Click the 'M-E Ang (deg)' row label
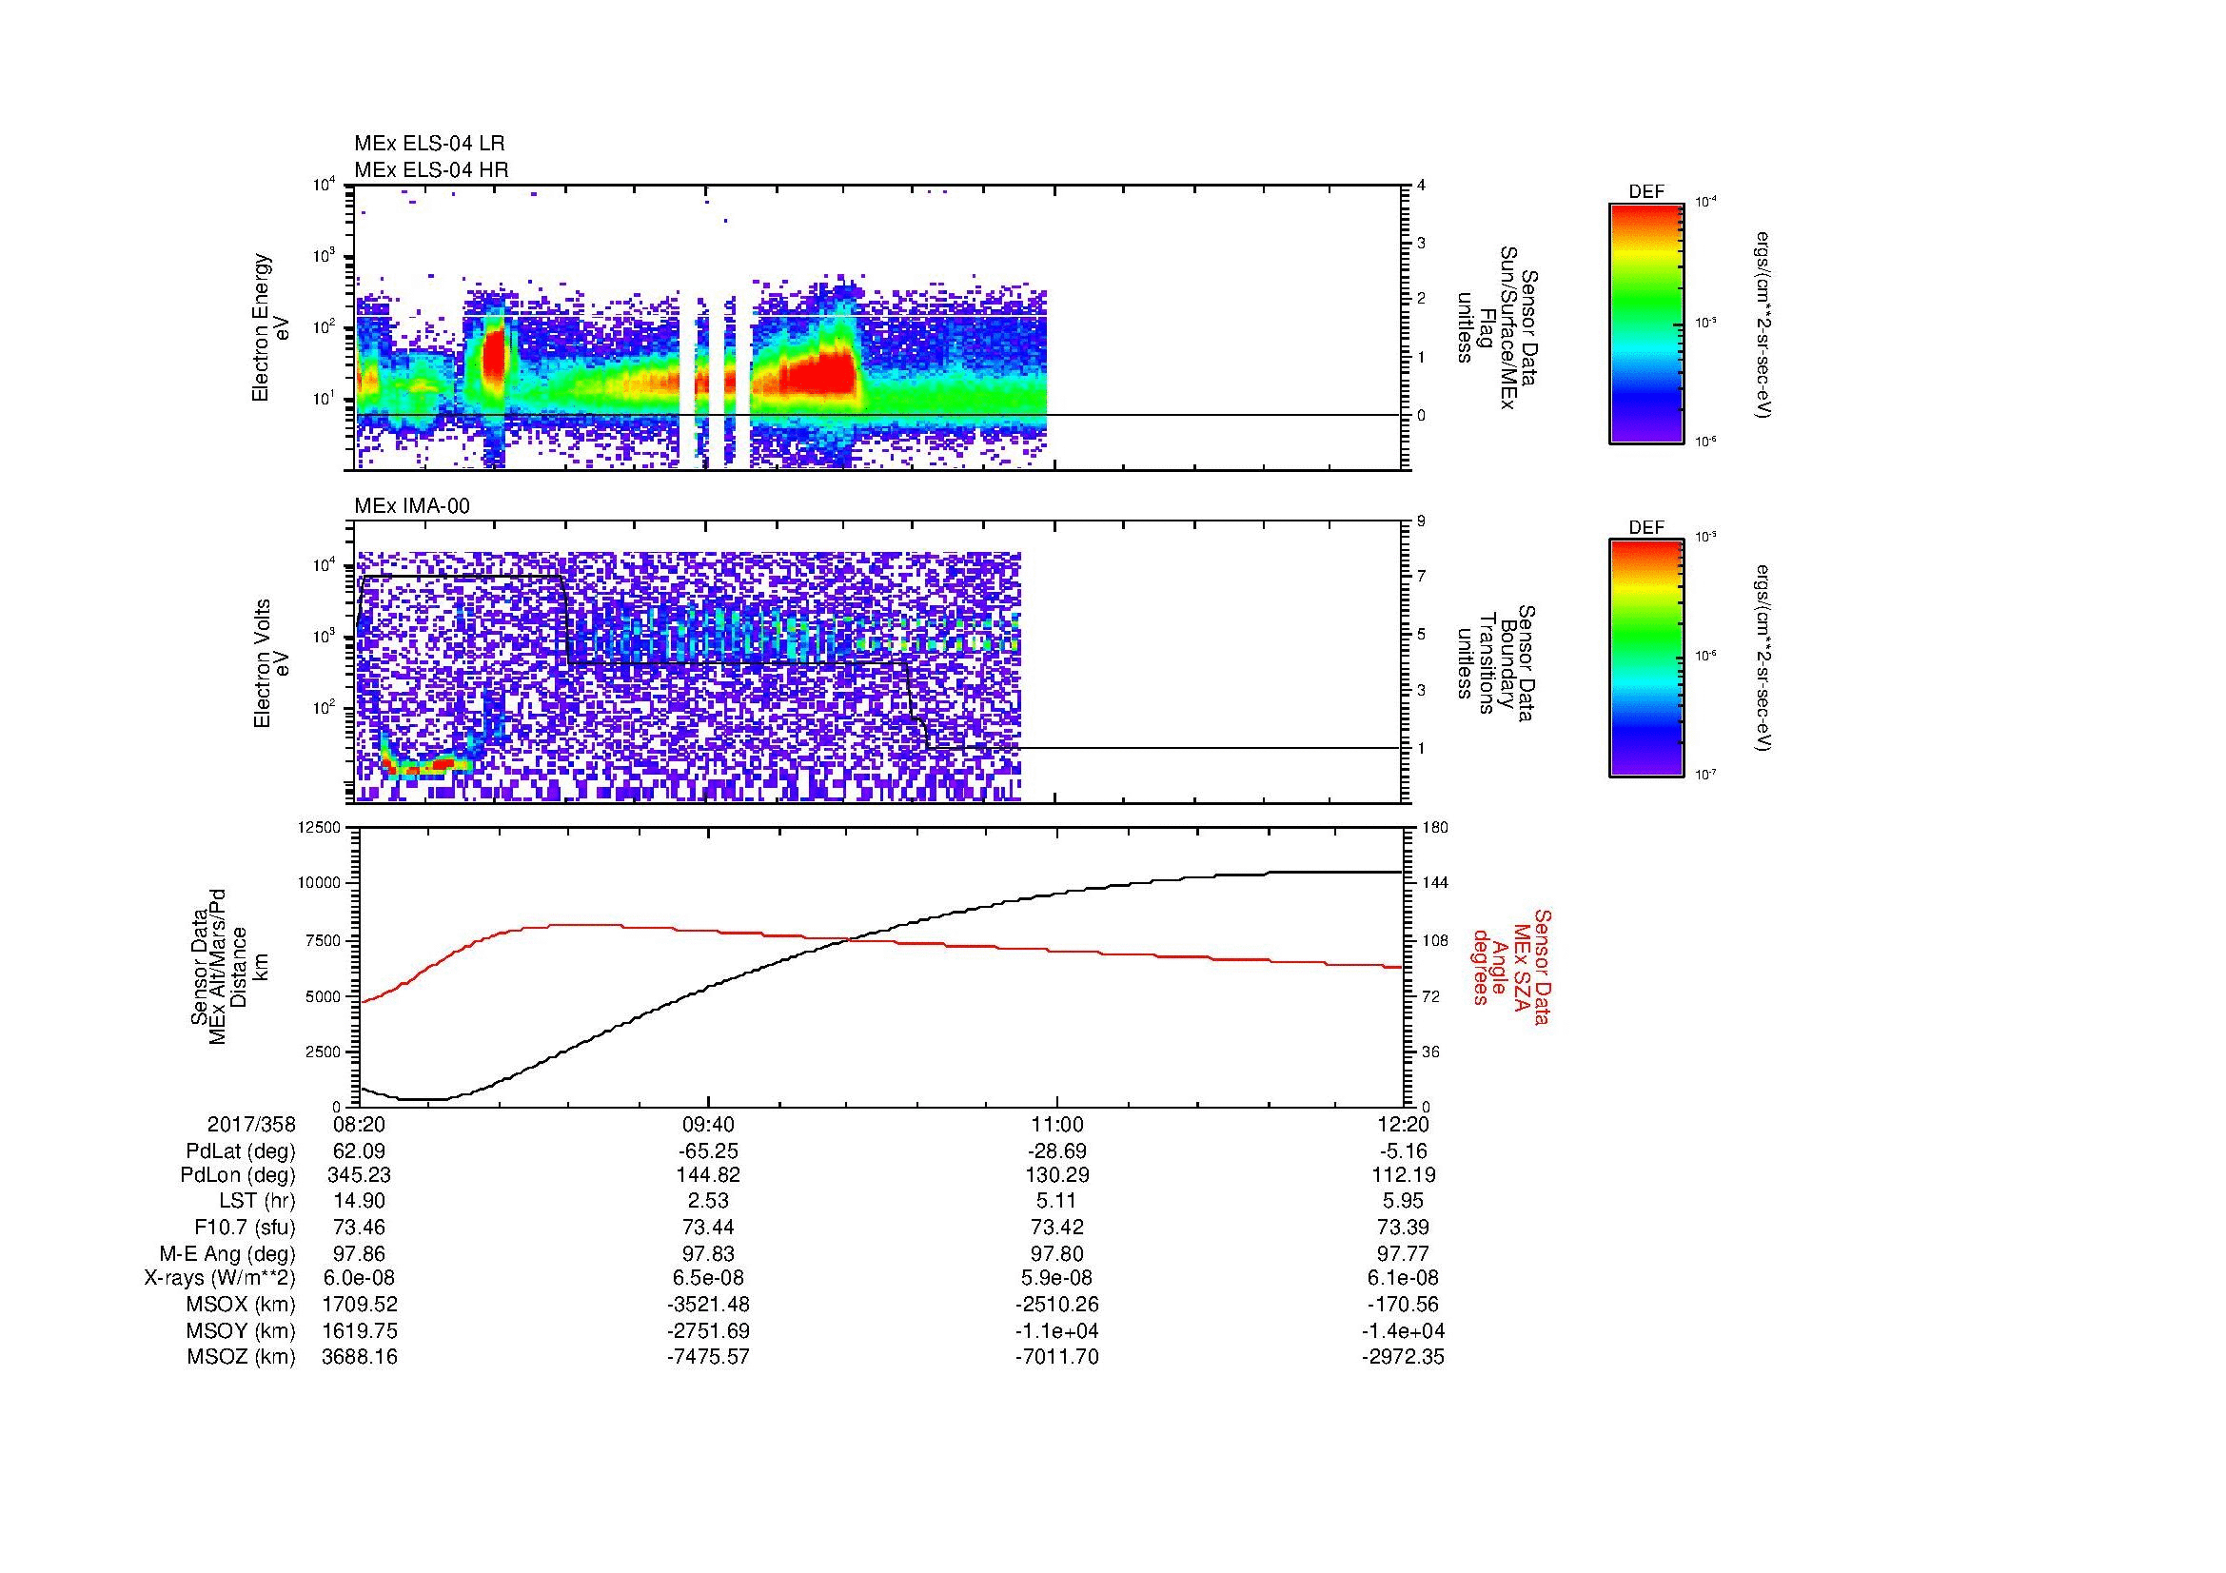The image size is (2226, 1573). [x=227, y=1254]
